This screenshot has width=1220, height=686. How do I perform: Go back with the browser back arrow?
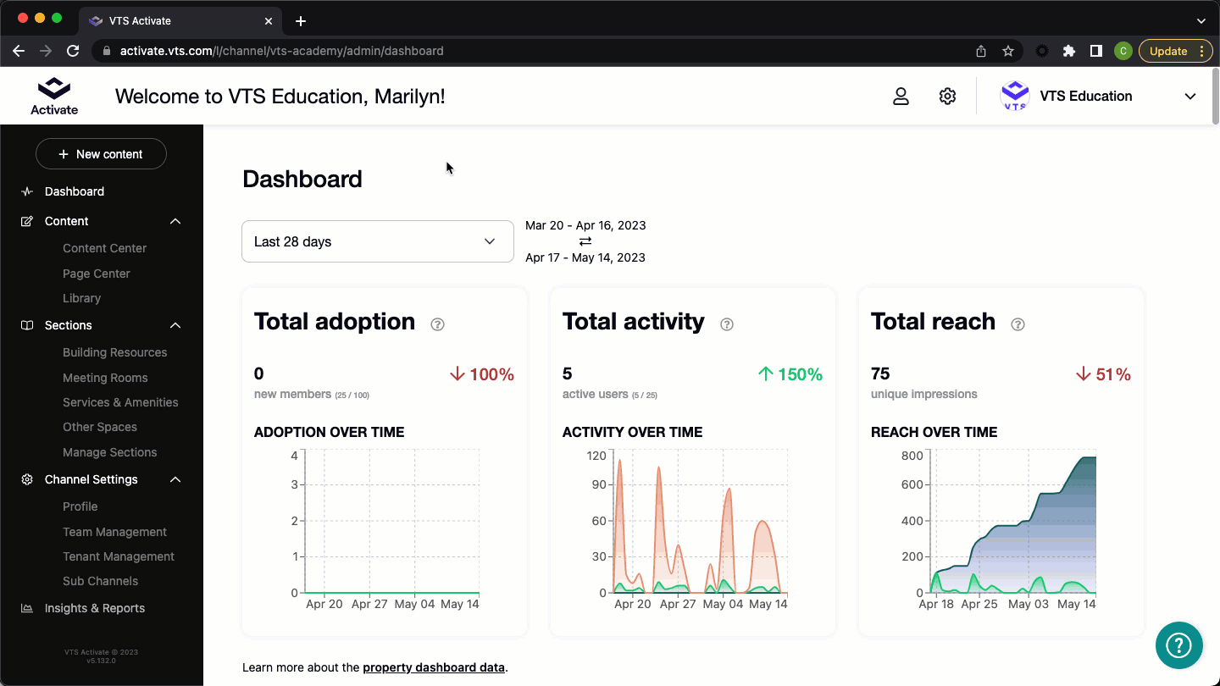19,51
